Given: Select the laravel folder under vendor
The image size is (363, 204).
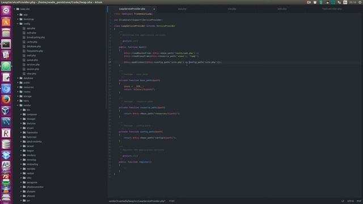Looking at the screenshot, I should click(30, 146).
